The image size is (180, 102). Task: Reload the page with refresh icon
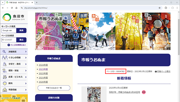click(12, 8)
